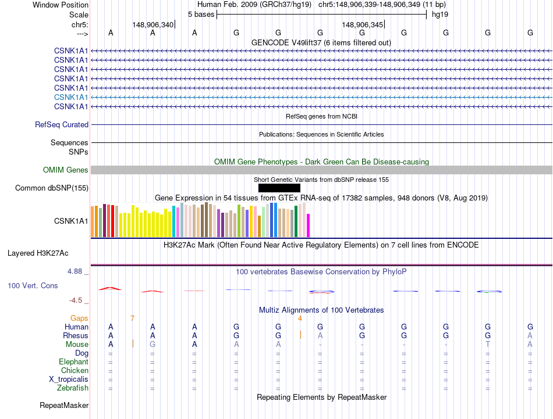Click the chr5: label of the base position track
Screen dimensions: 553x419
[x=80, y=24]
